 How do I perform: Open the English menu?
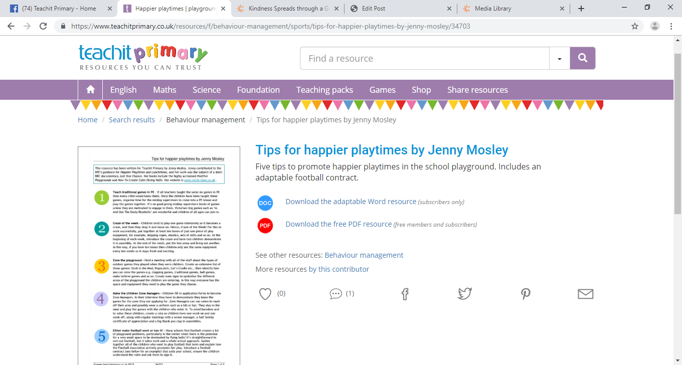point(123,90)
